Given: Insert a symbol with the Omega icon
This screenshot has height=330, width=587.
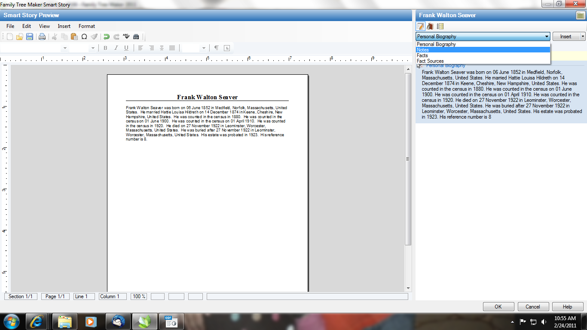Looking at the screenshot, I should pyautogui.click(x=84, y=37).
